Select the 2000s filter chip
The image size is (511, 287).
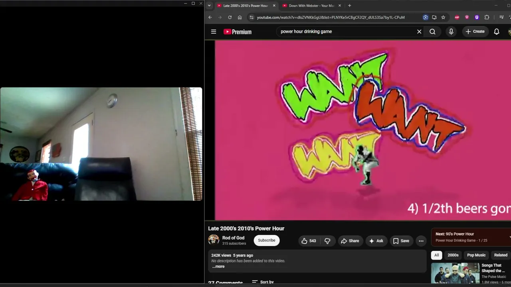(x=453, y=255)
